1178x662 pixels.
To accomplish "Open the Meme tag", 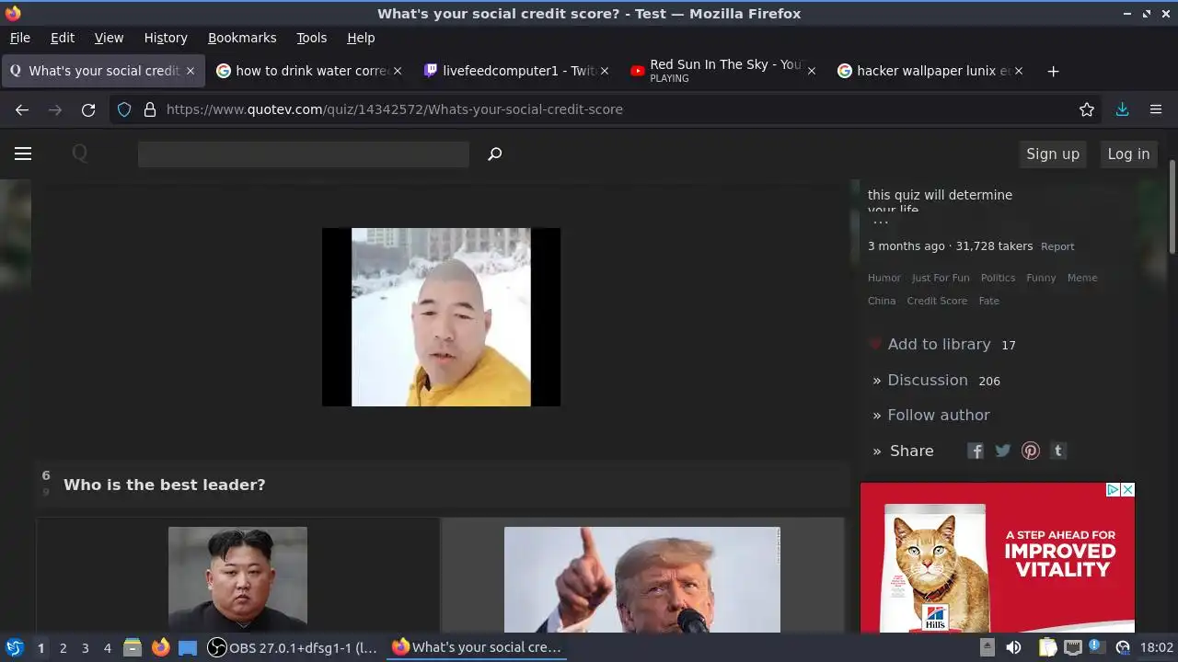I will tap(1082, 278).
